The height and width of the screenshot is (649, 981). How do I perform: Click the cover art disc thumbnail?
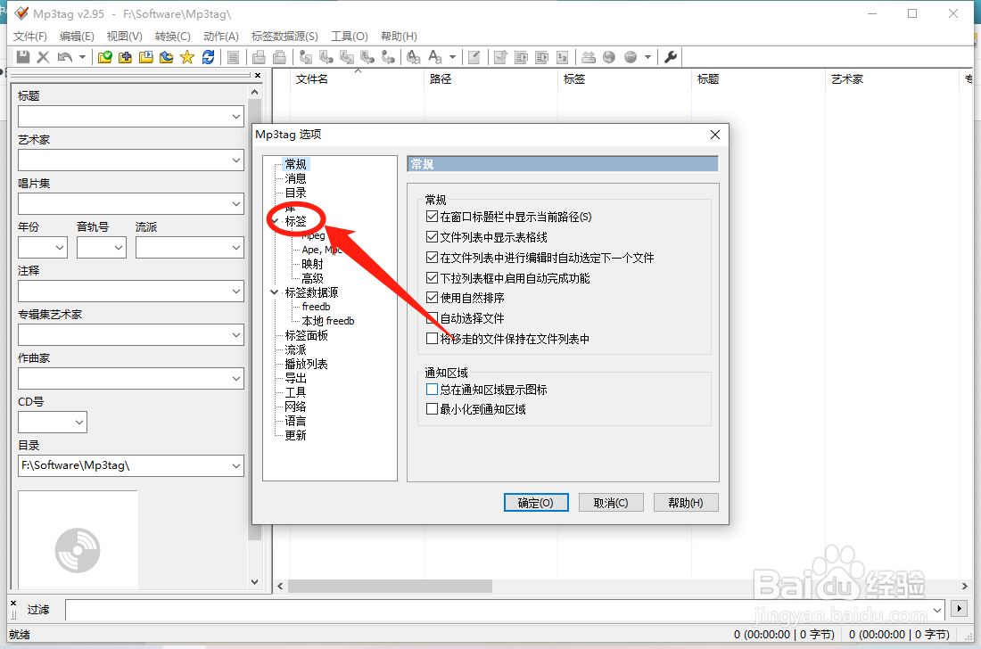(78, 550)
